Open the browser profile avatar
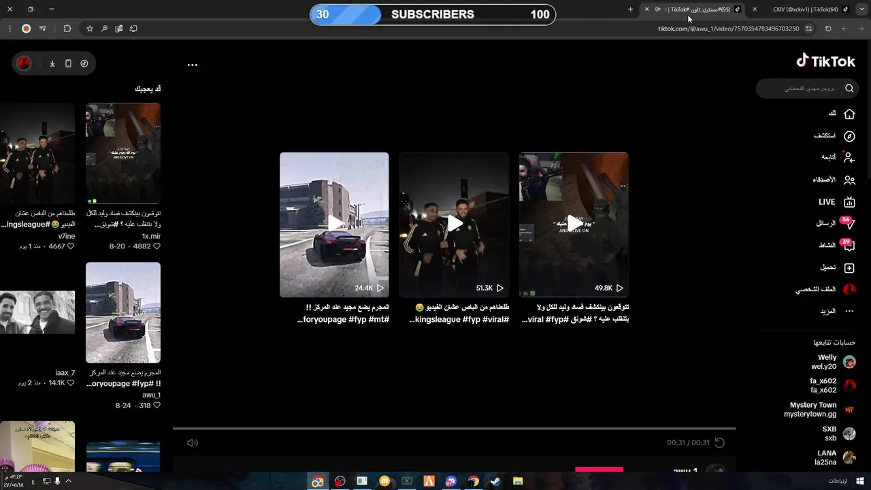The image size is (871, 490). coord(26,29)
